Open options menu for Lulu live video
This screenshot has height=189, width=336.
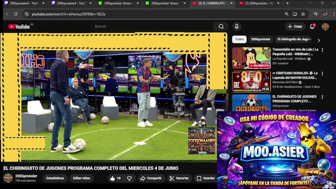click(x=322, y=50)
